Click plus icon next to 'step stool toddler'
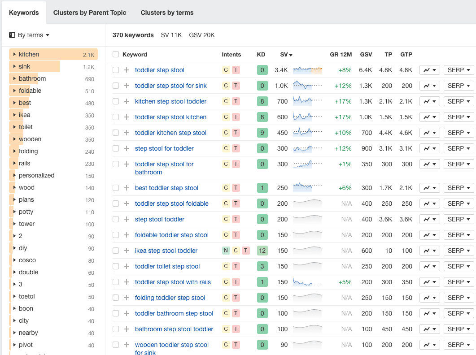 127,219
